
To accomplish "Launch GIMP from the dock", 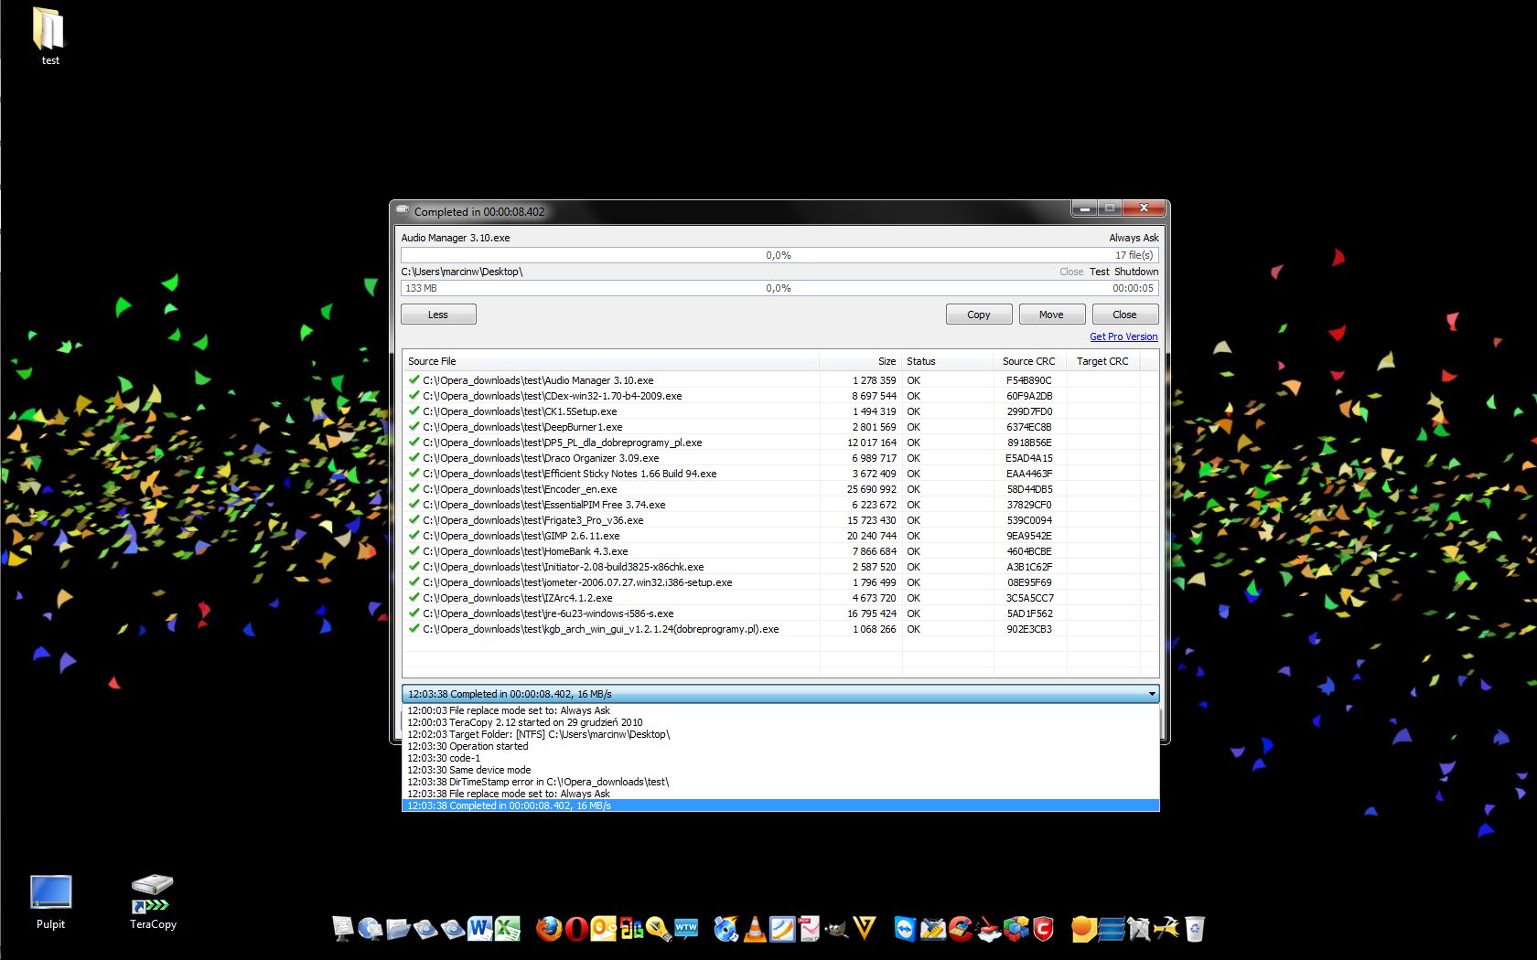I will pyautogui.click(x=837, y=929).
